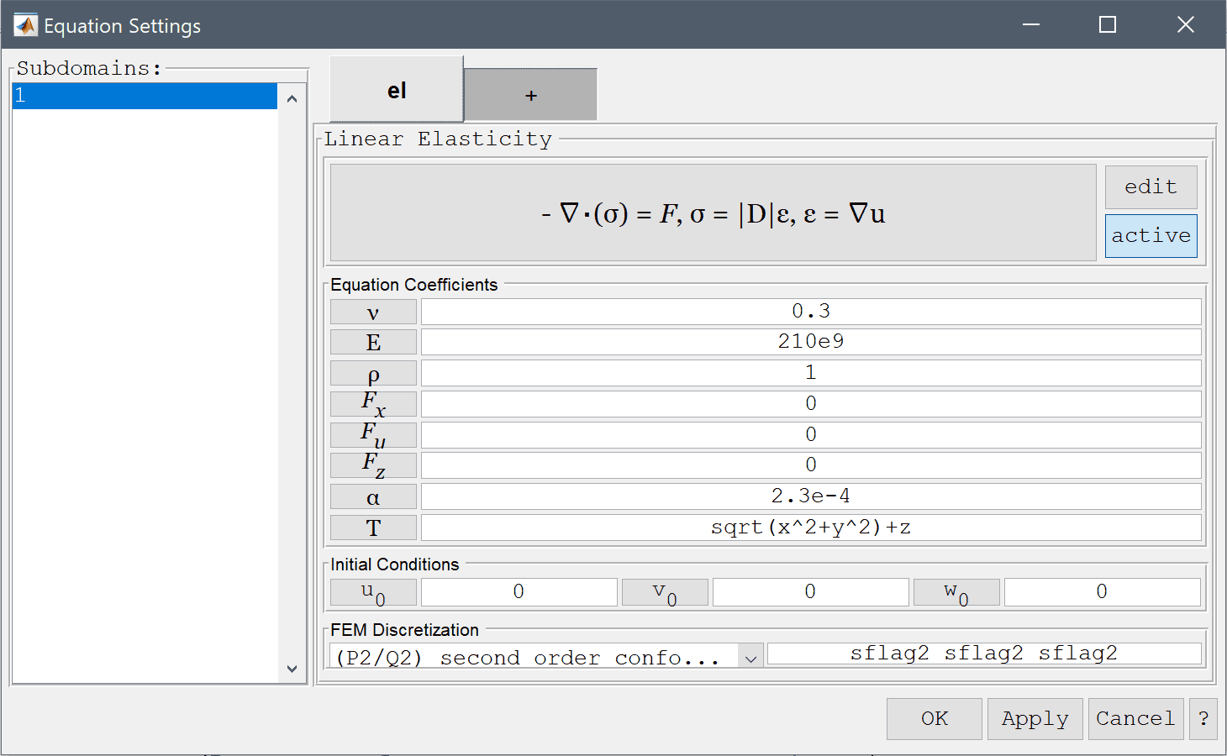Click the w0 initial condition label
The width and height of the screenshot is (1227, 756).
956,592
